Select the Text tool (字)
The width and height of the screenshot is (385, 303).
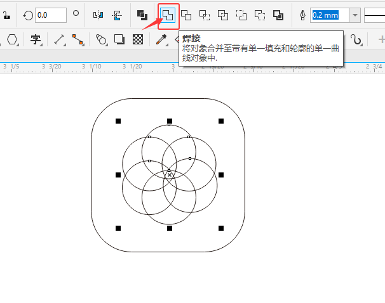[x=36, y=39]
